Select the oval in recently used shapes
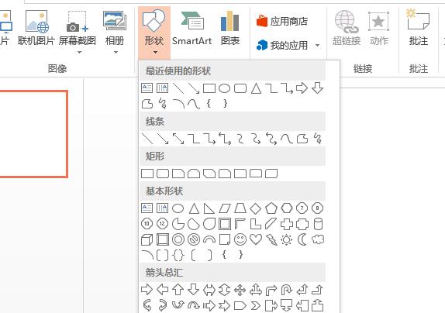Image resolution: width=445 pixels, height=313 pixels. click(x=224, y=88)
